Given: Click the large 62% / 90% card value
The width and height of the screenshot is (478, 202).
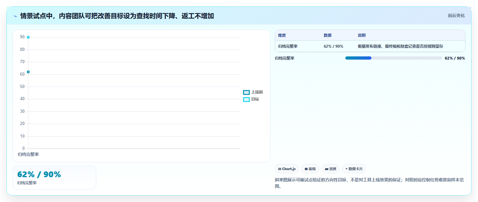Looking at the screenshot, I should 39,174.
